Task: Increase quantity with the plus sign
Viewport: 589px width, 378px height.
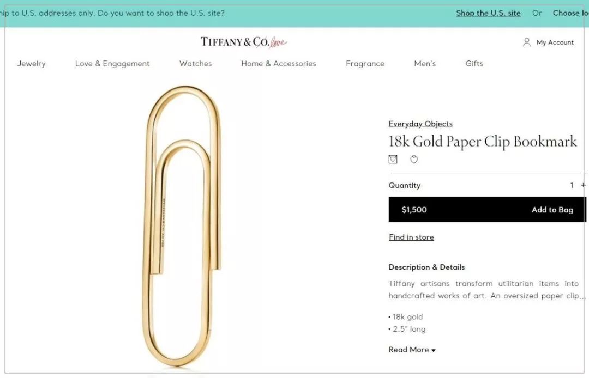Action: point(584,185)
